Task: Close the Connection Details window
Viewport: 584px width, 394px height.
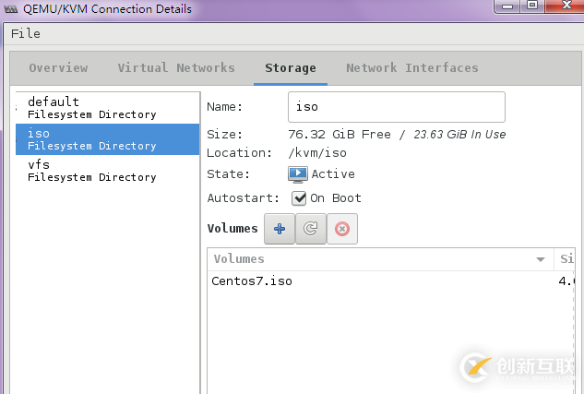Action: 566,6
